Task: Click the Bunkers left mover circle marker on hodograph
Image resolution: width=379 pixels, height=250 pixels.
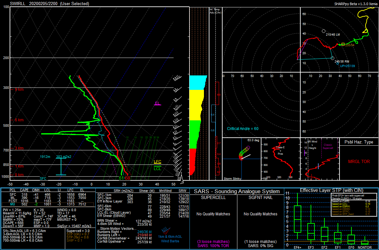Action: pyautogui.click(x=324, y=31)
